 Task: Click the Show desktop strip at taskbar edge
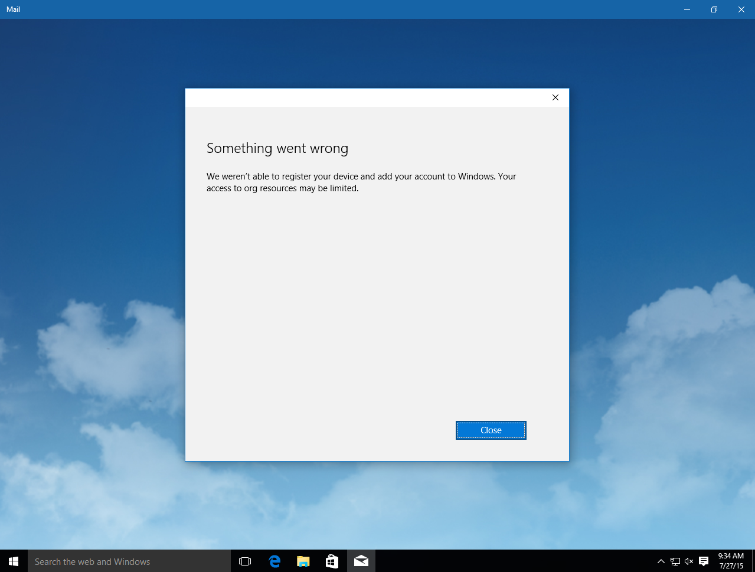coord(753,561)
